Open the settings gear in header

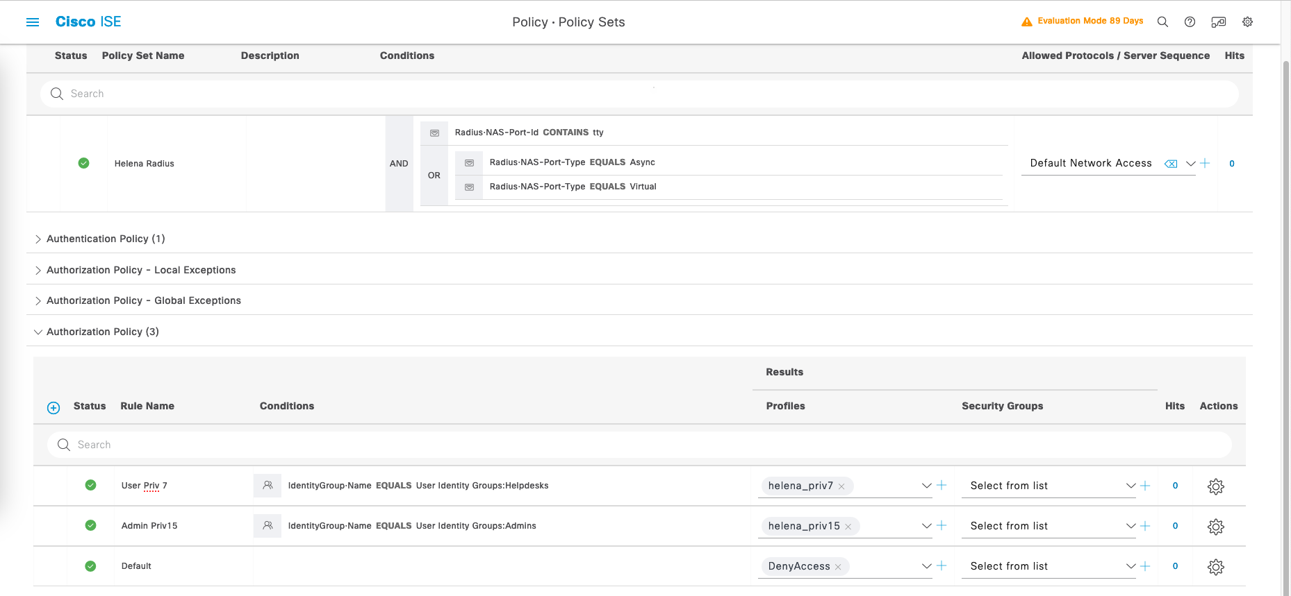click(x=1247, y=22)
